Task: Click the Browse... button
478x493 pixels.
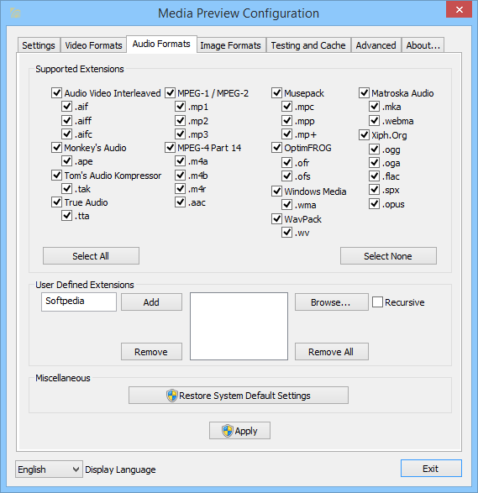Action: [x=332, y=302]
